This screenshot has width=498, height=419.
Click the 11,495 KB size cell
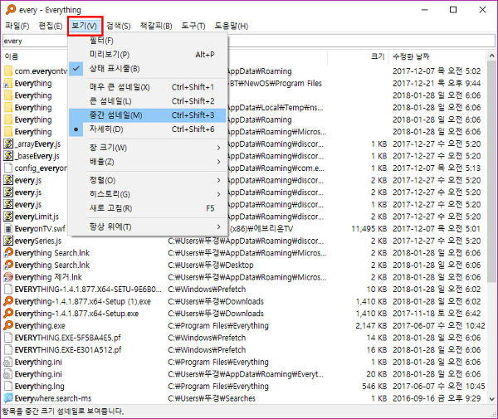tap(369, 228)
